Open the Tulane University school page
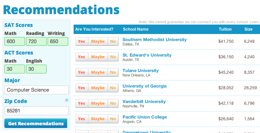This screenshot has width=260, height=133. tap(140, 70)
